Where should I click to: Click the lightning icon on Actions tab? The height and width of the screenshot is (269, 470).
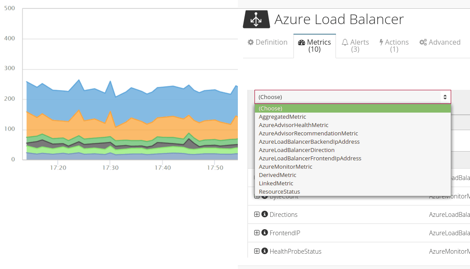(381, 42)
